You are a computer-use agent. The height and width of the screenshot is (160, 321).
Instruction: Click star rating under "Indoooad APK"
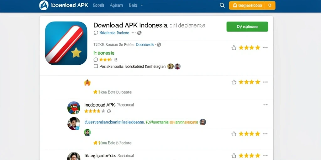tap(95, 111)
